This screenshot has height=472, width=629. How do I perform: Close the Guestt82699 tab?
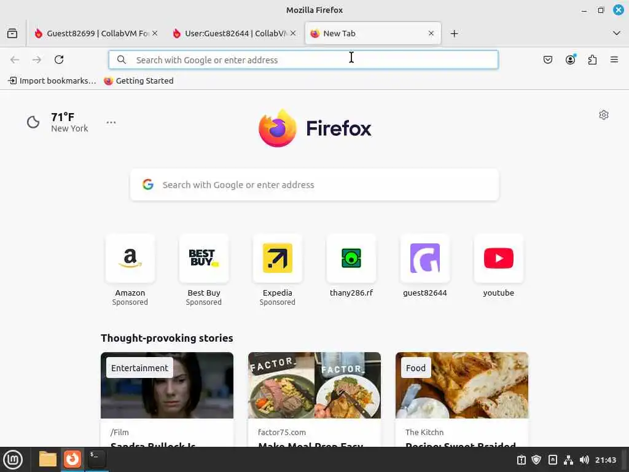(155, 33)
